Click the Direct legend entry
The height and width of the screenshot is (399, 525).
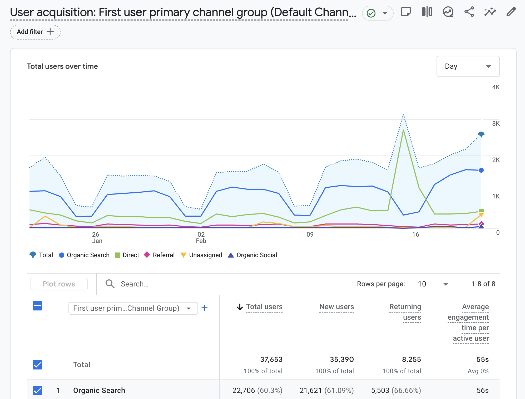(127, 255)
